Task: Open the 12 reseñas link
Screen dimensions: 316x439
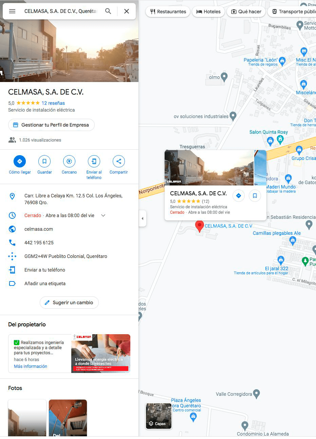Action: tap(53, 103)
